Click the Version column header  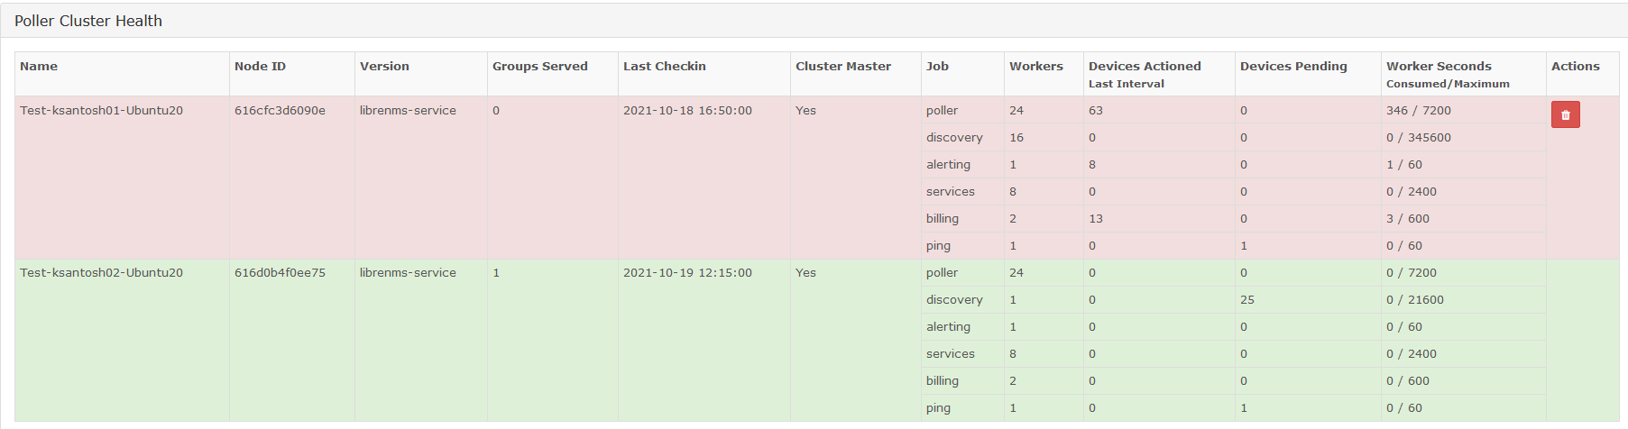(x=384, y=66)
